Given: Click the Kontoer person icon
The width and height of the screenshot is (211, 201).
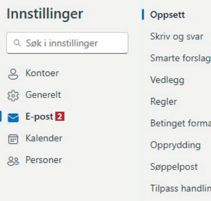Looking at the screenshot, I should point(13,74).
